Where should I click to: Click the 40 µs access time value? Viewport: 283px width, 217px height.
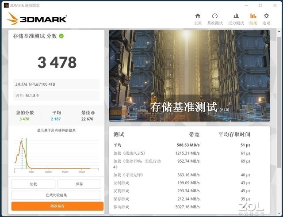click(245, 175)
